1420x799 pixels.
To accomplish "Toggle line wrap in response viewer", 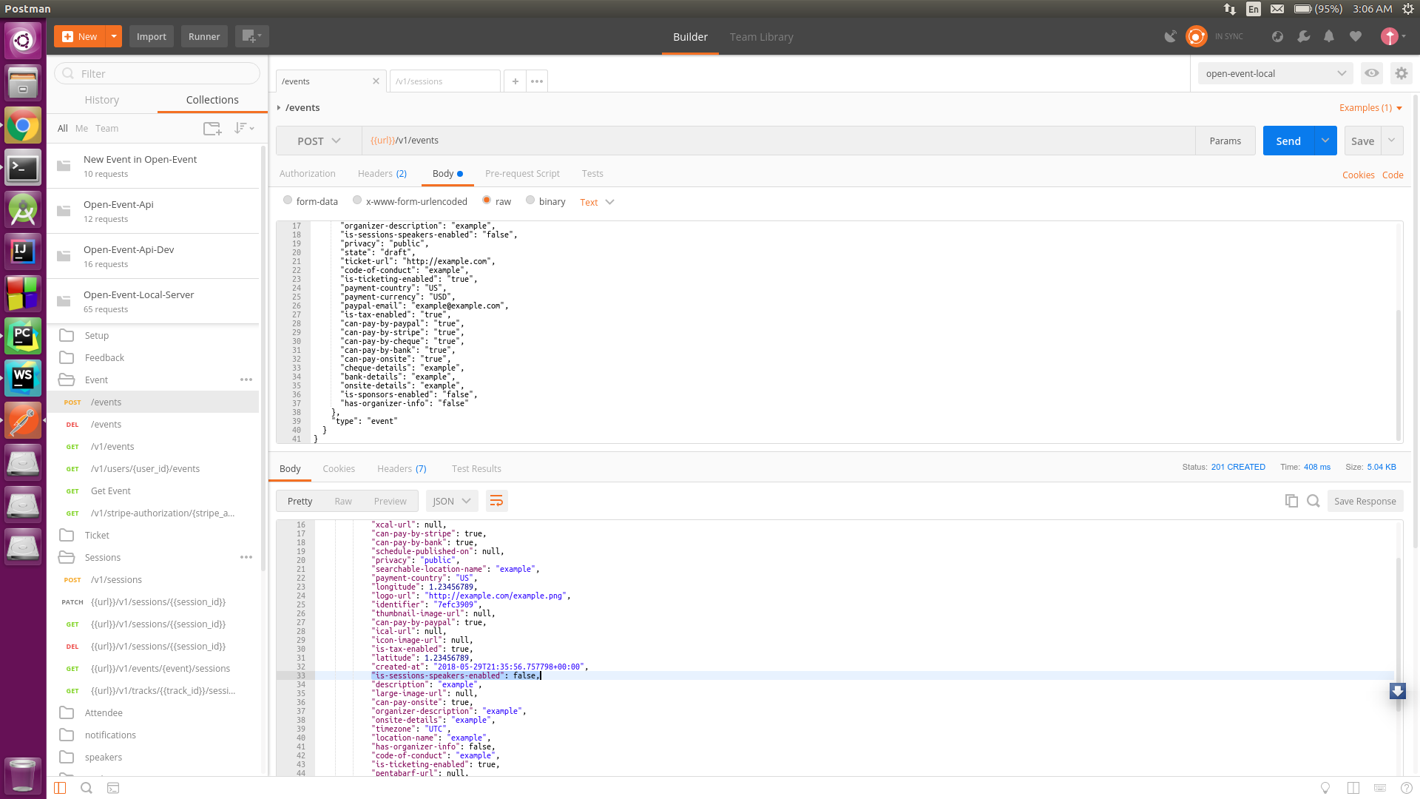I will coord(496,501).
